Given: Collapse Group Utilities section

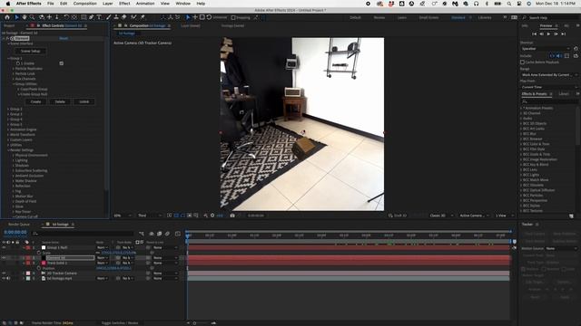Looking at the screenshot, I should pos(14,84).
